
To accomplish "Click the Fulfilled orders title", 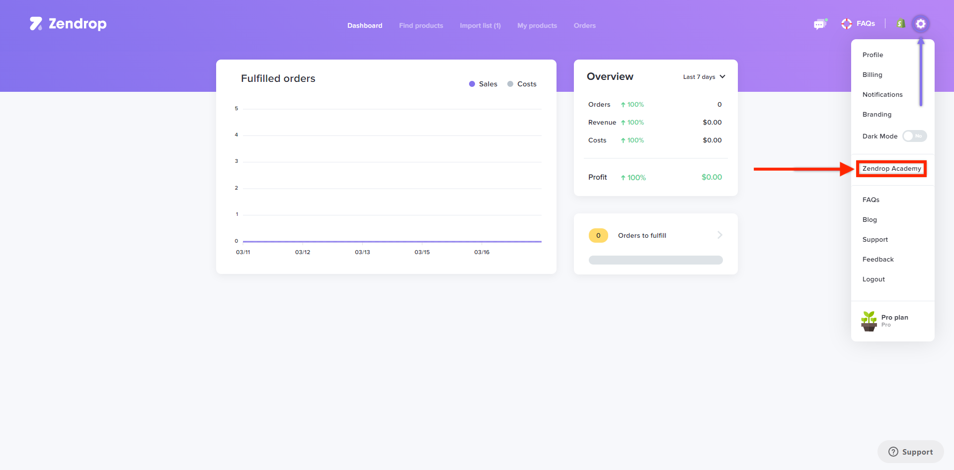I will click(278, 78).
